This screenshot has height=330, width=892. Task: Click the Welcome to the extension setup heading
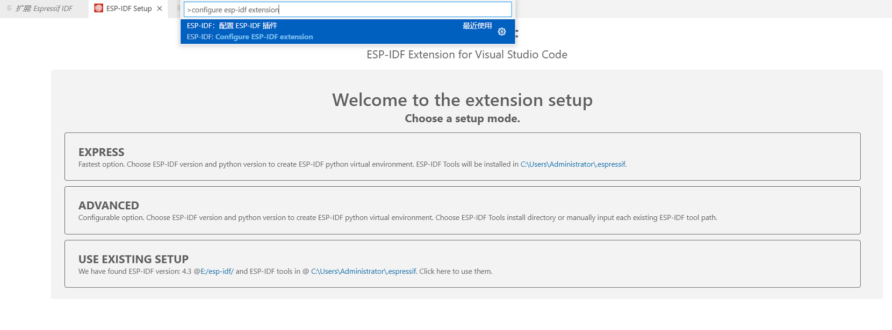(462, 100)
